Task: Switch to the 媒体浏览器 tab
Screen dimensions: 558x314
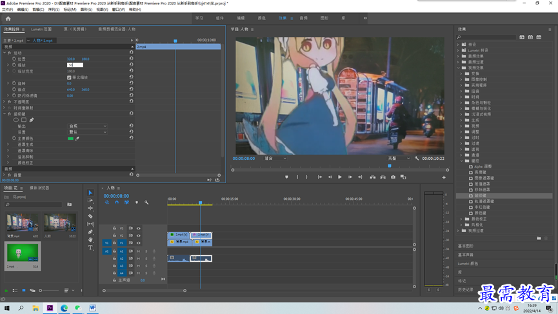Action: (39, 188)
